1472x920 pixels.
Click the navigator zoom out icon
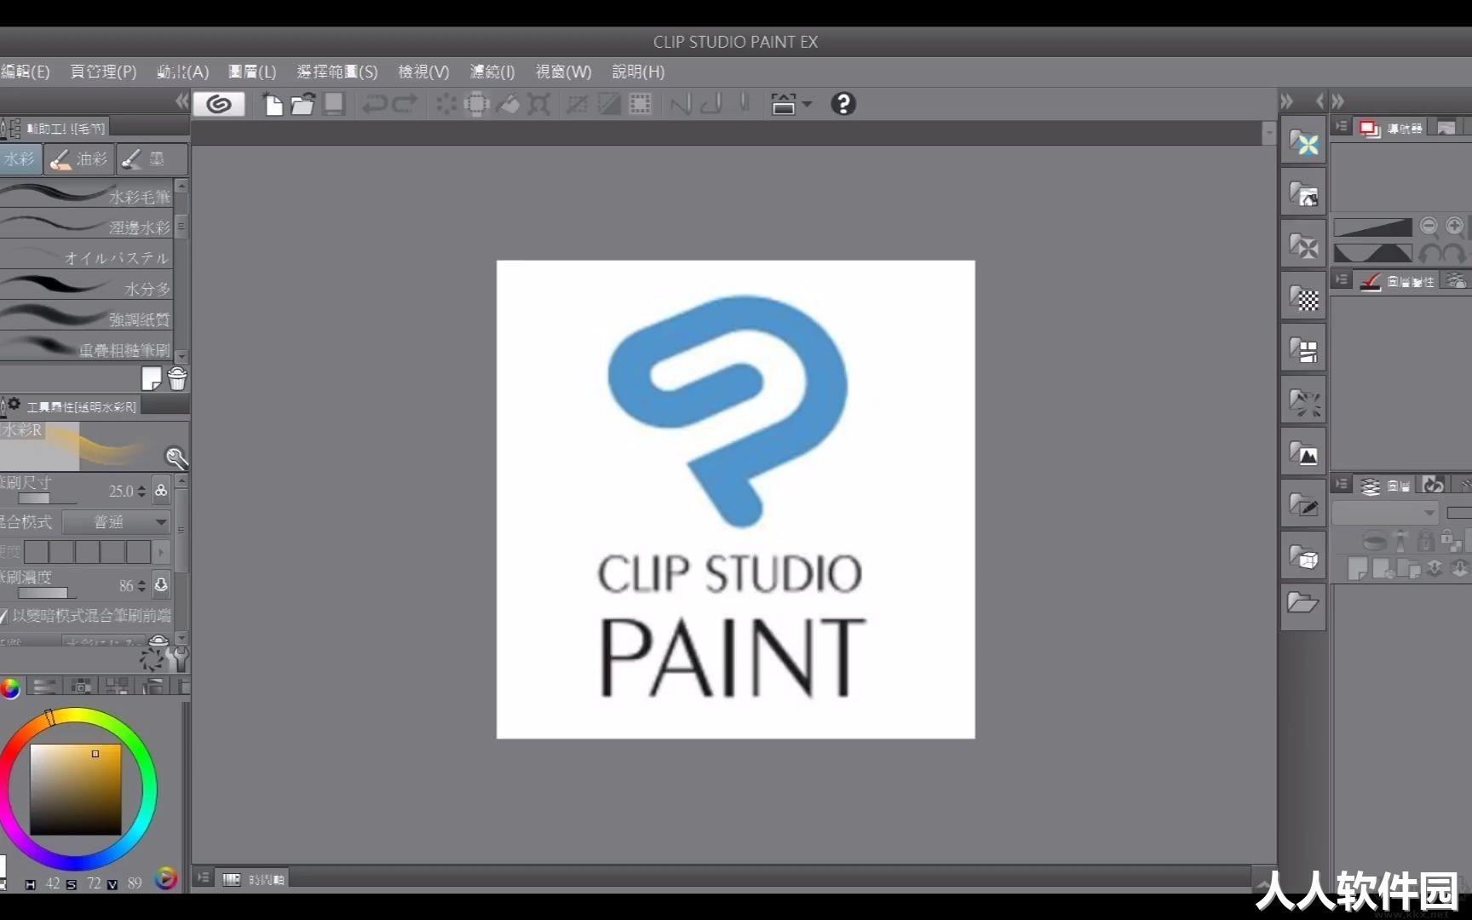tap(1429, 226)
